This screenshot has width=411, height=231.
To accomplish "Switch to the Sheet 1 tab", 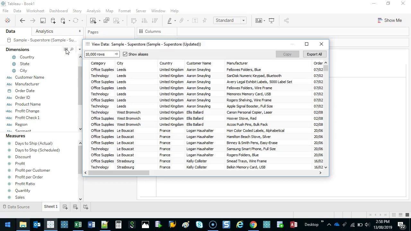I will 51,207.
